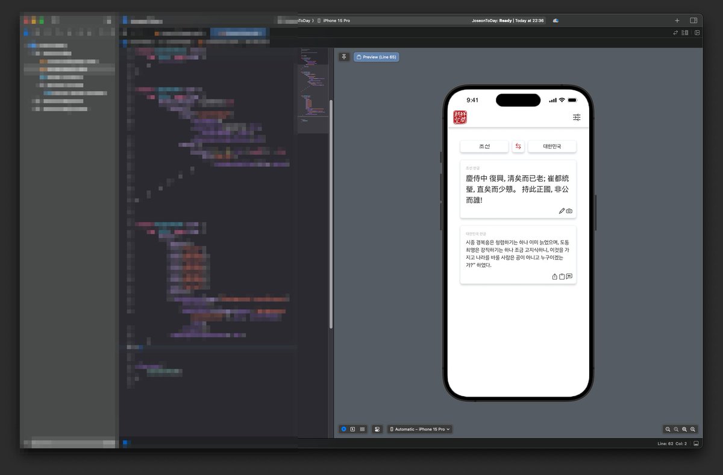Tap the pencil edit icon on the Joseon card
Viewport: 723px width, 475px height.
(562, 211)
